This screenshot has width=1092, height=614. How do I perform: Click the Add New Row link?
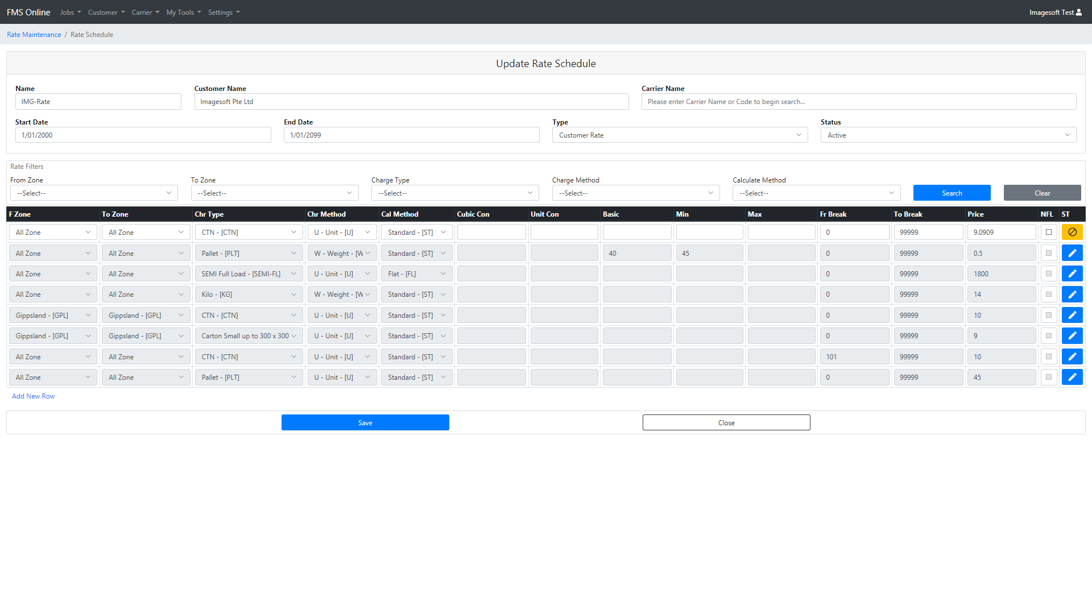[x=34, y=396]
